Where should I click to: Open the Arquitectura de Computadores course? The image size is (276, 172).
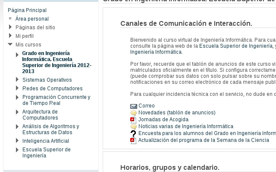coord(40,115)
